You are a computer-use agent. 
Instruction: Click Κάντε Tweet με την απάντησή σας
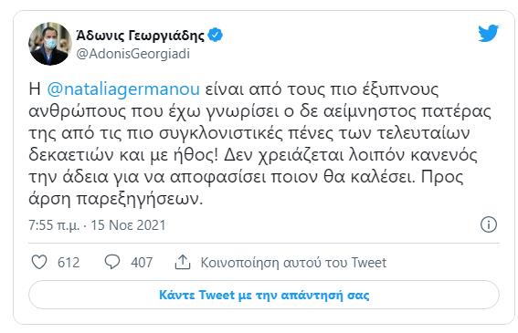pos(264,295)
